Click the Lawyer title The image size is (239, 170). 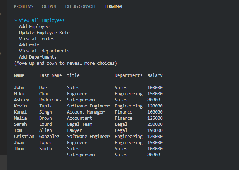74,130
